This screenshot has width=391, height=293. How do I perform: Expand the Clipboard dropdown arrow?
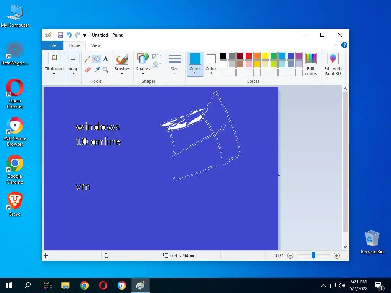pos(54,74)
